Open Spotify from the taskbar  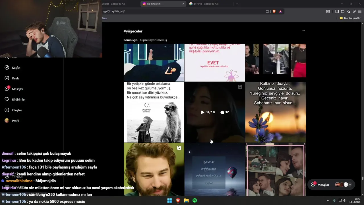click(x=195, y=201)
